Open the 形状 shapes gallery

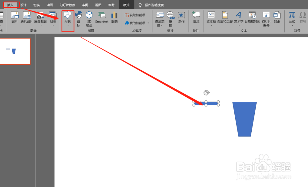67,19
